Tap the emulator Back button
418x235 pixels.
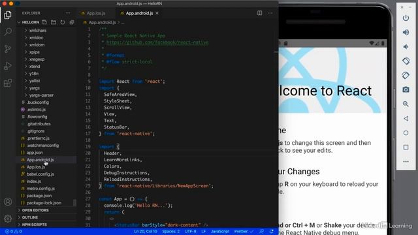(406, 118)
